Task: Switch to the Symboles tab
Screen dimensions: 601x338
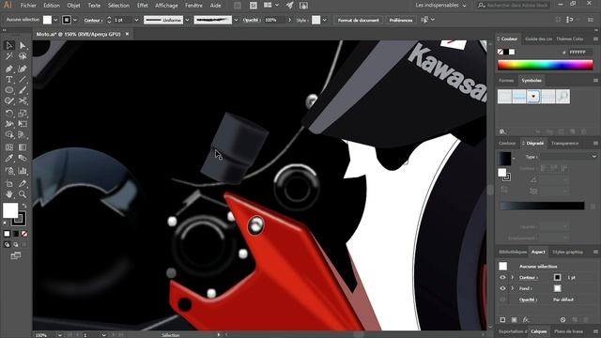Action: (532, 81)
